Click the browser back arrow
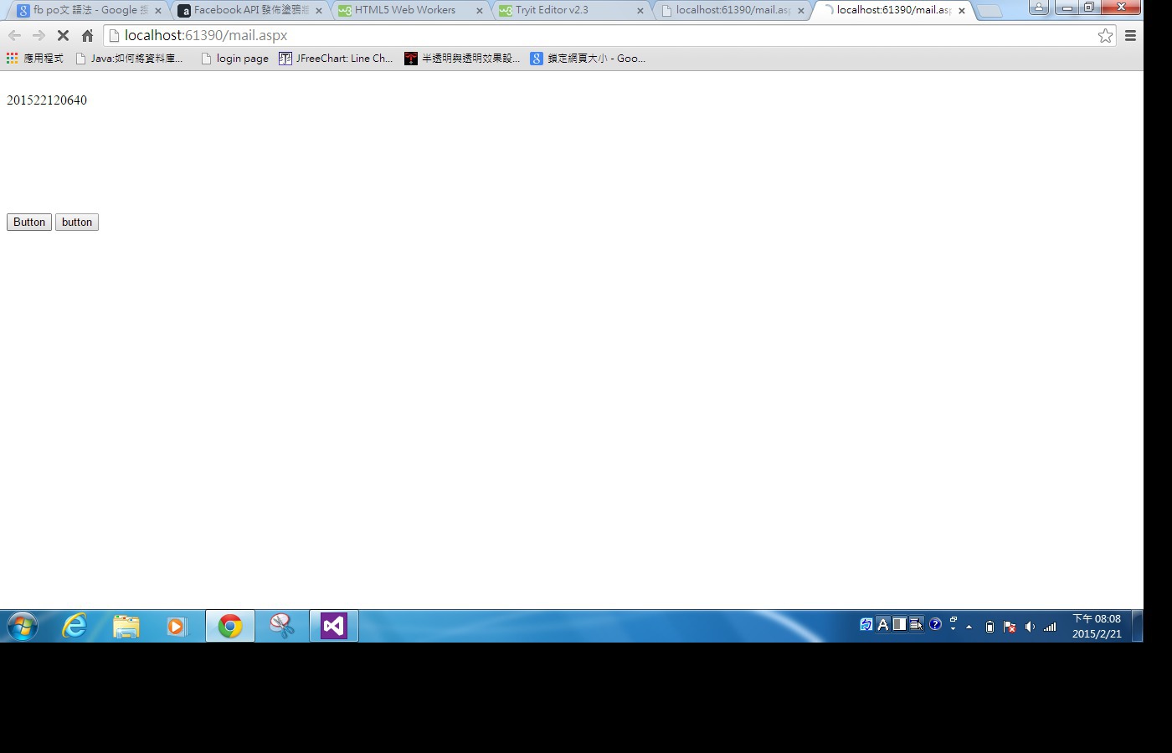 pos(14,36)
